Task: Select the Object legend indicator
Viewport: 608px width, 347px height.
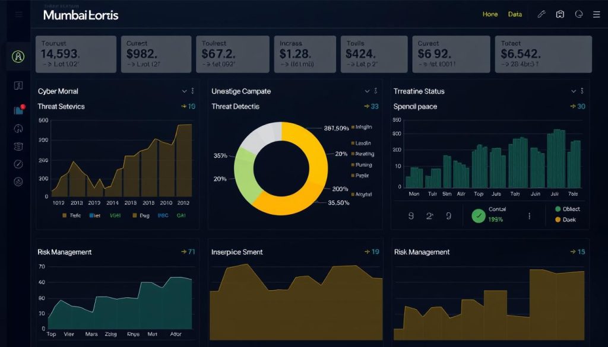Action: pos(558,209)
